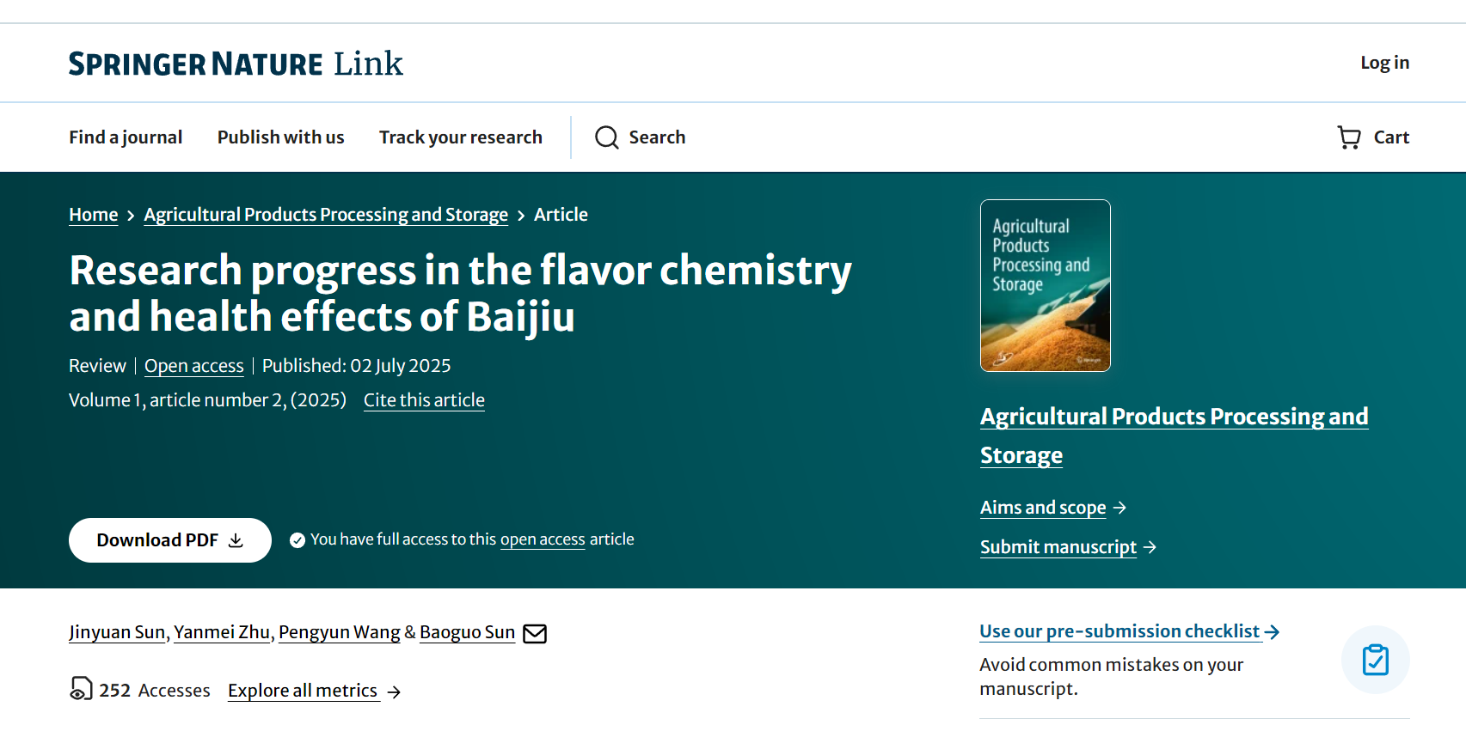Select Track your research menu item
The width and height of the screenshot is (1466, 731).
[460, 137]
